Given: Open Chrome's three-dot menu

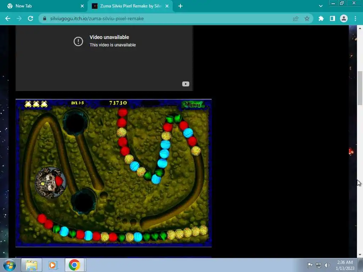Looking at the screenshot, I should pyautogui.click(x=355, y=18).
